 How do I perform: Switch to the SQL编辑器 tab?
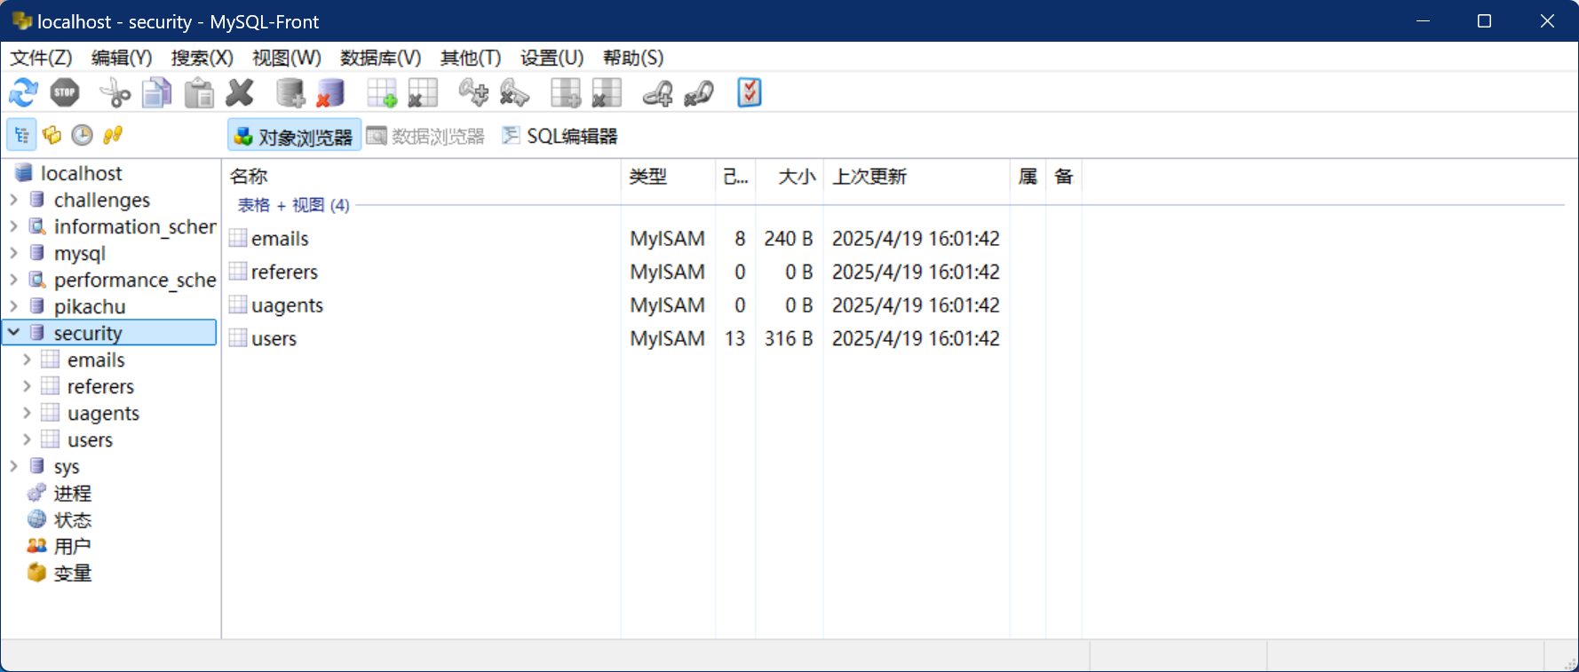tap(560, 136)
